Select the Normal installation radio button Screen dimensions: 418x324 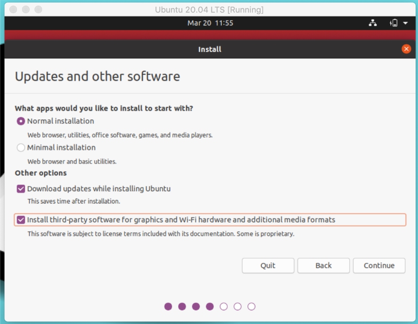click(x=21, y=121)
